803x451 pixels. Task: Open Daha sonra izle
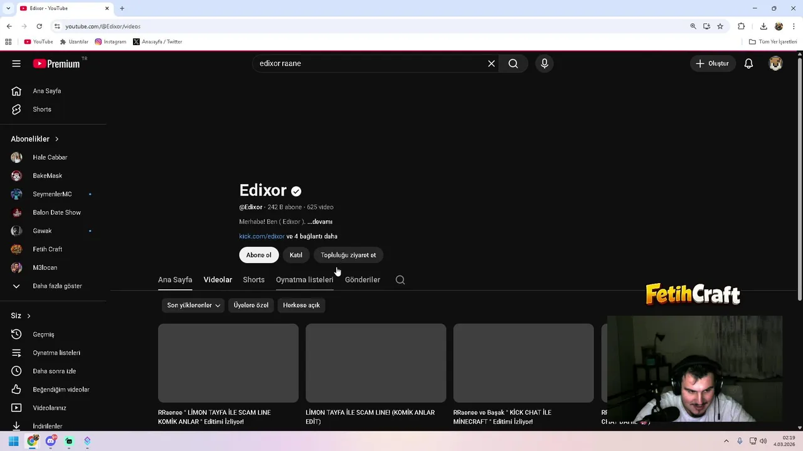pos(53,371)
